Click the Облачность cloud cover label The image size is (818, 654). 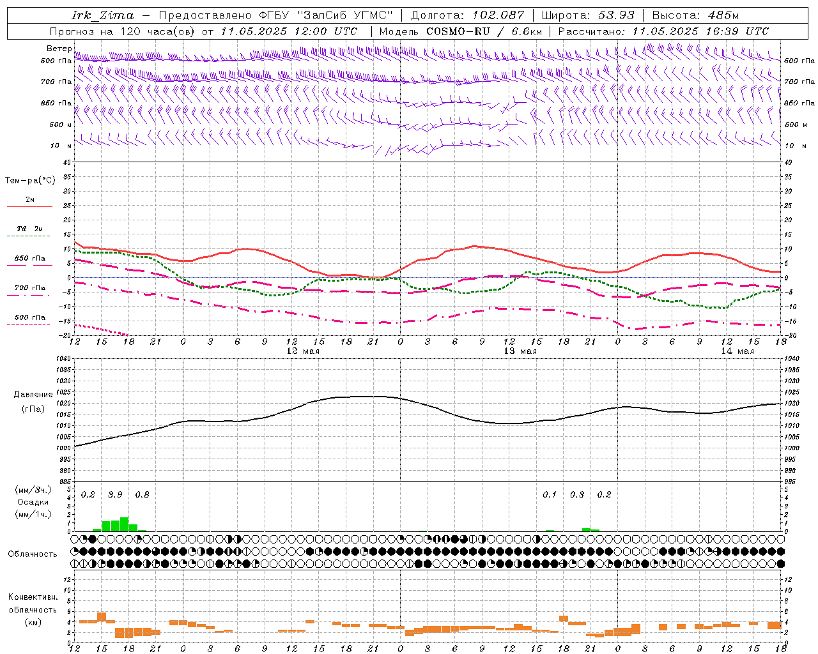33,554
